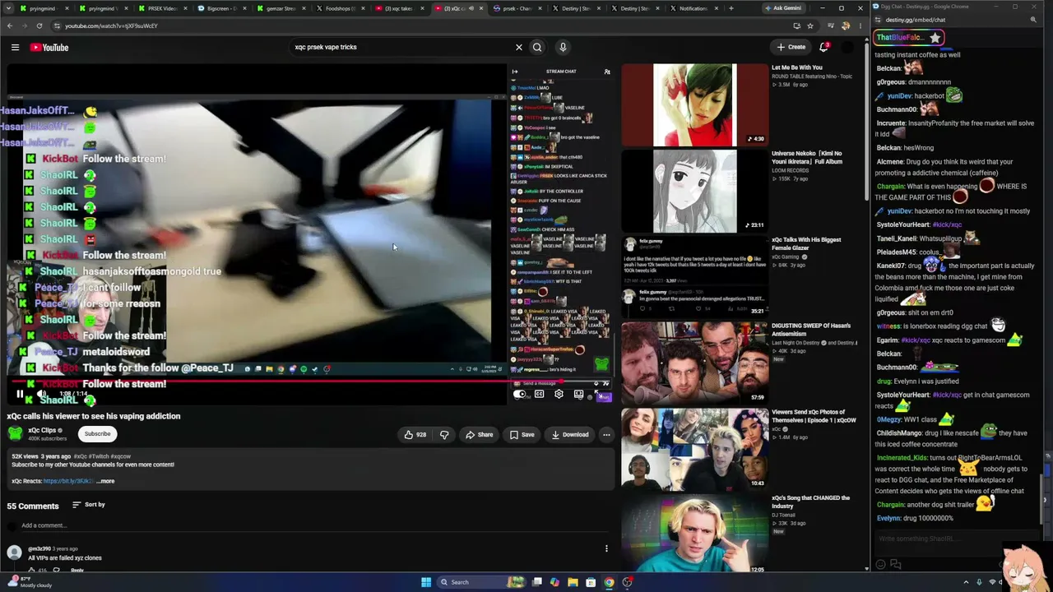Bookmark this page with the star icon
Image resolution: width=1053 pixels, height=592 pixels.
pyautogui.click(x=810, y=25)
